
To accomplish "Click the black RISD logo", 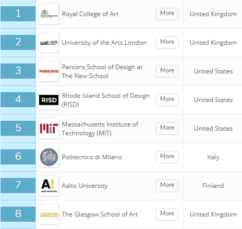I will [49, 100].
